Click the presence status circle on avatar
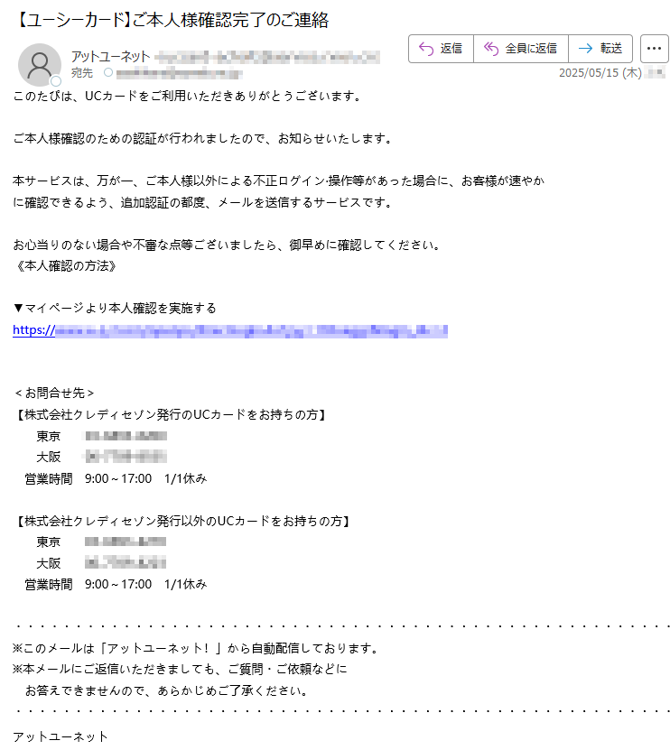Viewport: 670px width, 750px height. coord(56,81)
